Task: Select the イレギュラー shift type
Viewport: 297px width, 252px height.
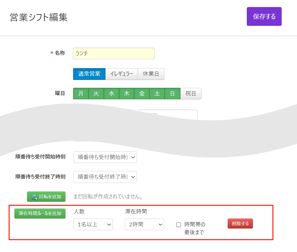Action: coord(122,74)
